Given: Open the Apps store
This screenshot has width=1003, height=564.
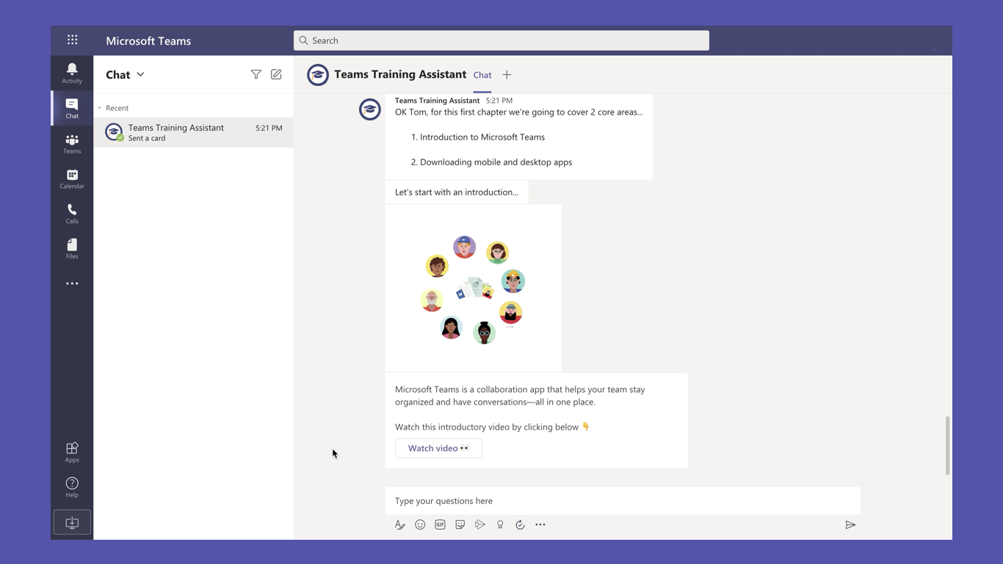Looking at the screenshot, I should coord(72,452).
